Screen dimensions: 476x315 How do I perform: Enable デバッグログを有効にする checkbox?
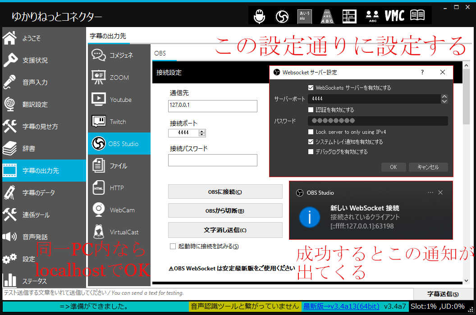click(x=311, y=151)
